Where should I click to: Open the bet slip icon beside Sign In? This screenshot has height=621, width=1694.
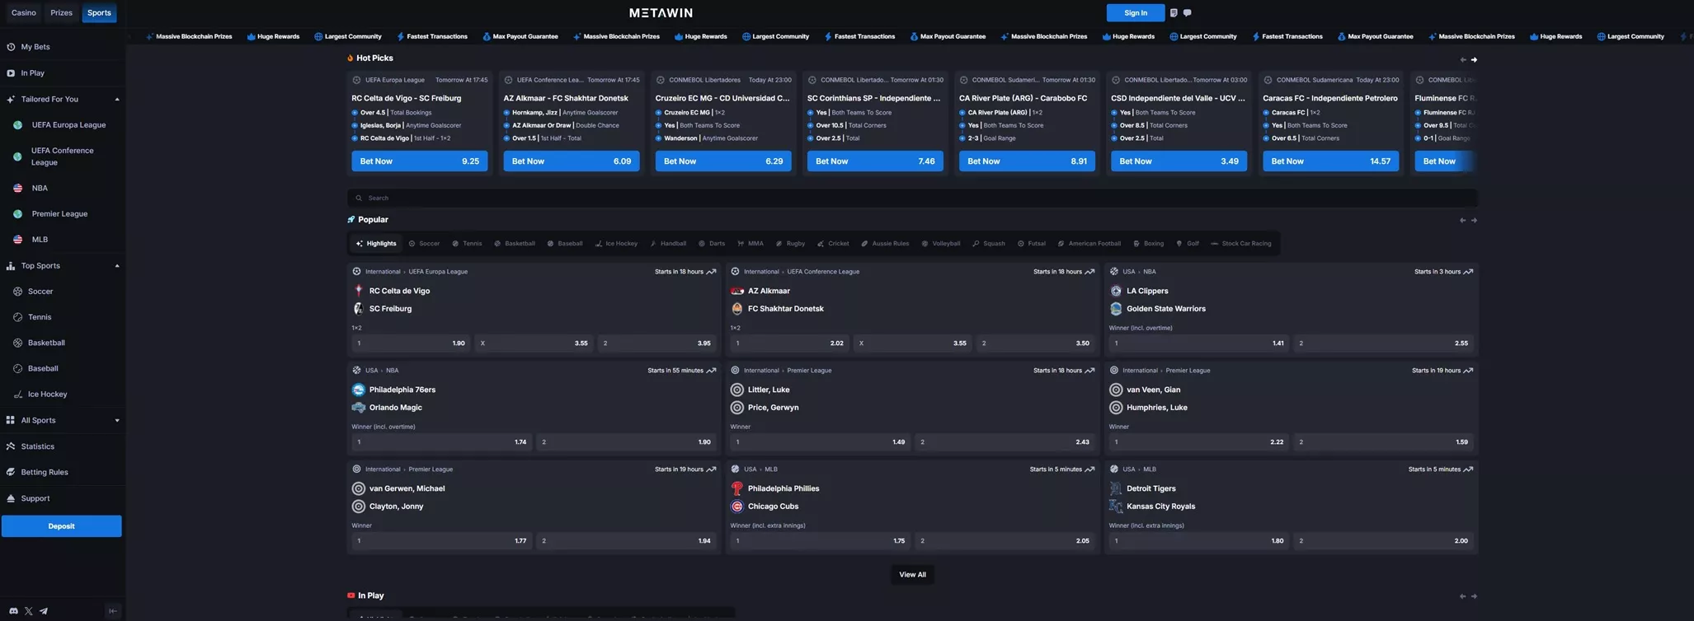(1174, 13)
